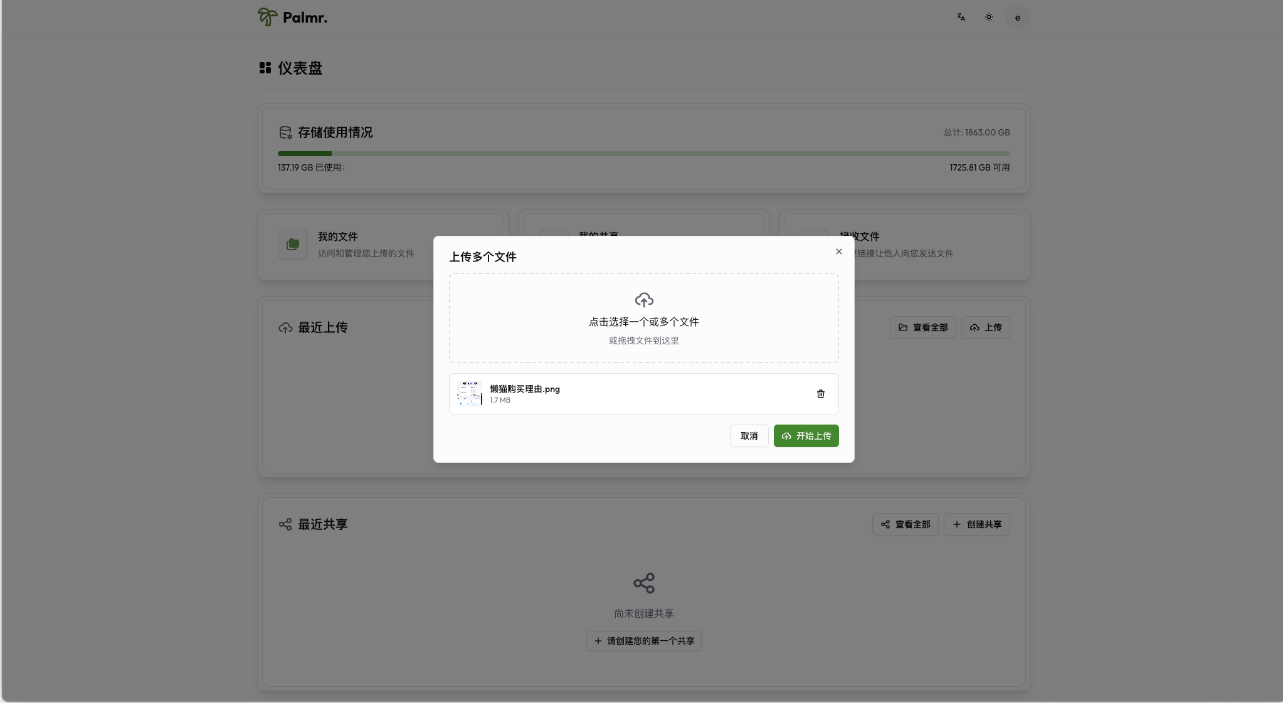The width and height of the screenshot is (1283, 703).
Task: Click the 开始上传 start upload button
Action: click(x=806, y=436)
